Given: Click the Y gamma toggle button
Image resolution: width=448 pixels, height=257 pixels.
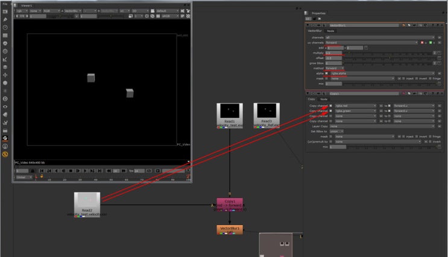Looking at the screenshot, I should (77, 16).
